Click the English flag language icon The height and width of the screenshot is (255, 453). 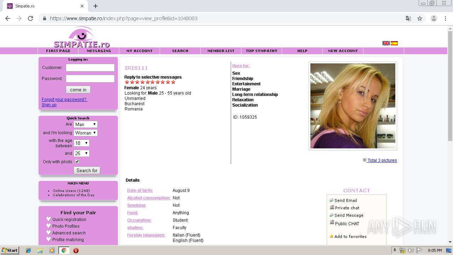tap(386, 43)
